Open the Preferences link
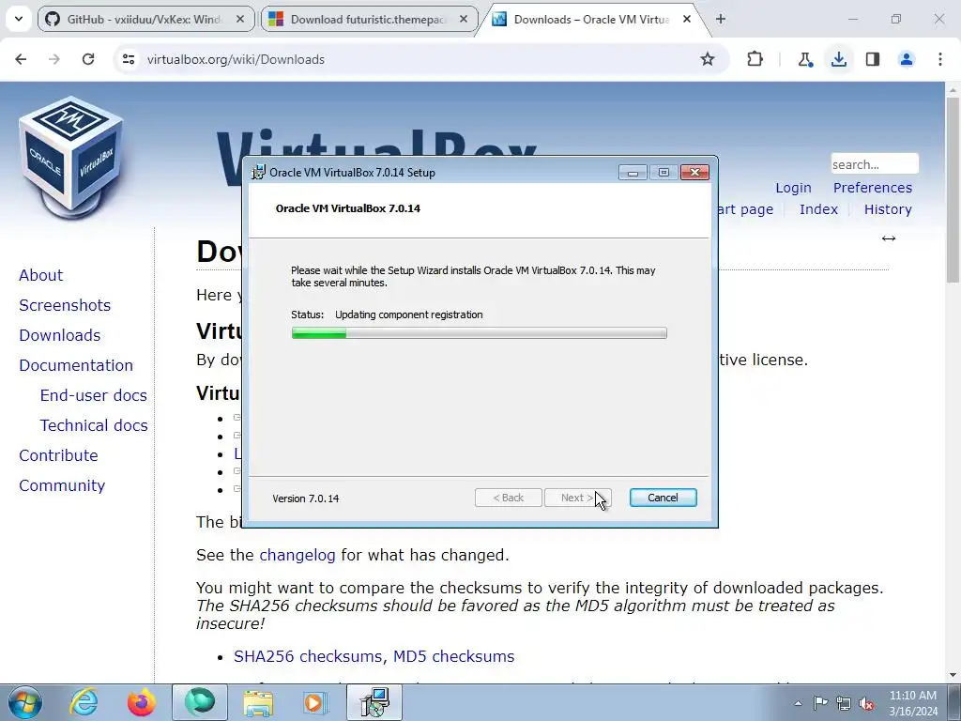The image size is (961, 721). (x=872, y=188)
